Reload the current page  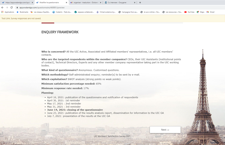point(12,8)
